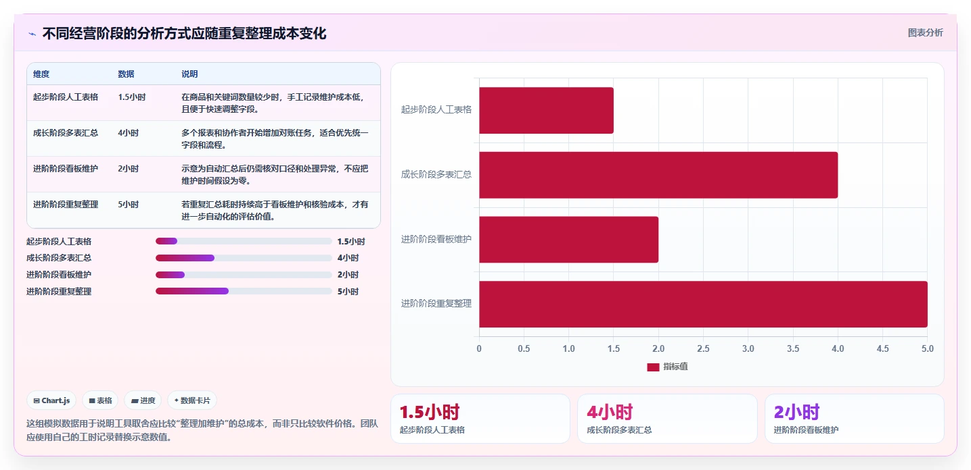Click the 维度 column header

pos(41,74)
